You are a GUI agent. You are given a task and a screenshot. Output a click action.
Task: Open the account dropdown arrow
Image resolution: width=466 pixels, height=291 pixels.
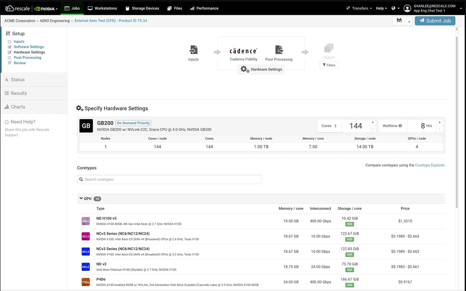461,8
